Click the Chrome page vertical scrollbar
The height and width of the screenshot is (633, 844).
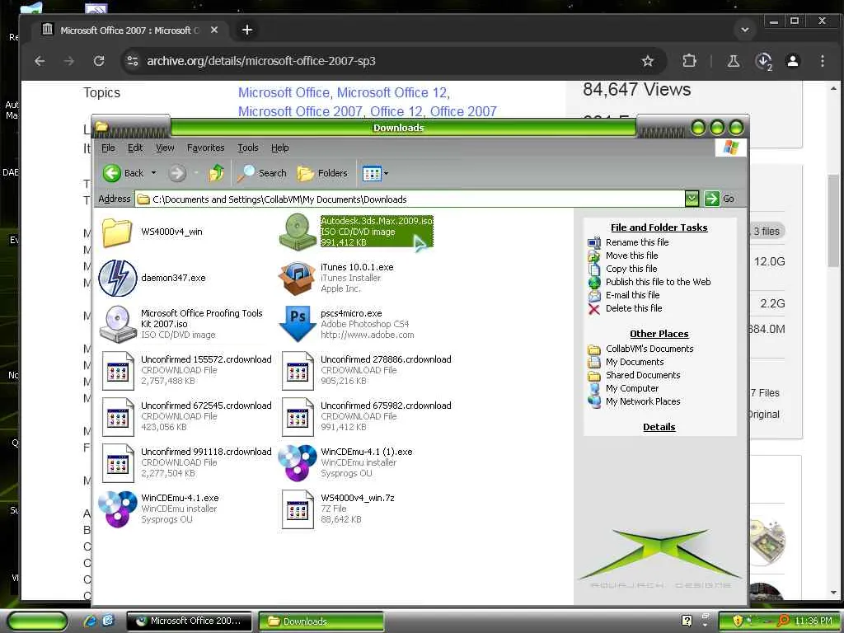(833, 221)
